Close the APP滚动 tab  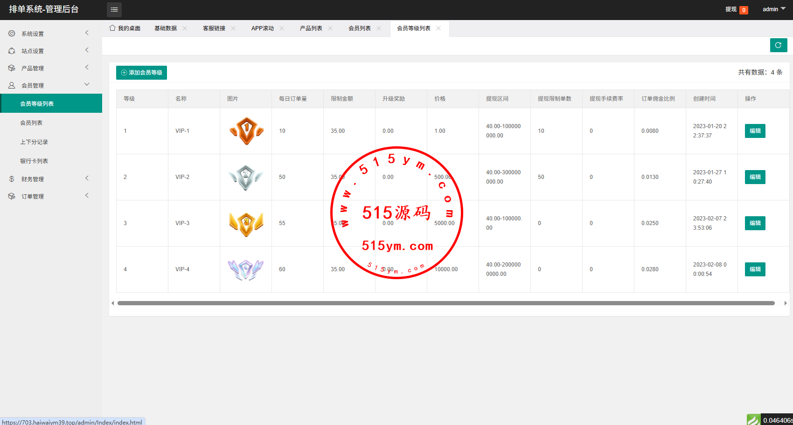tap(282, 28)
